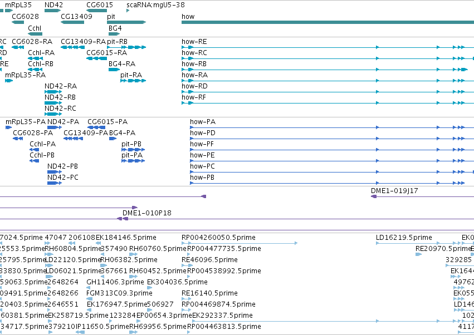
Task: Select EST RH06382.5prime
Action: click(x=129, y=260)
